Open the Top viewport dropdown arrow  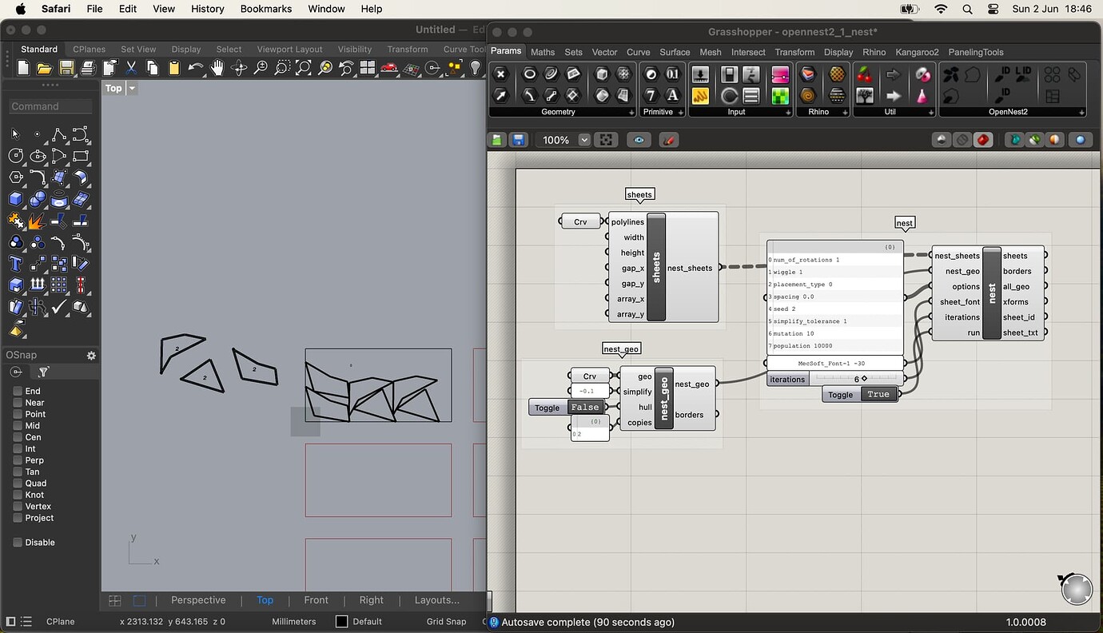133,88
